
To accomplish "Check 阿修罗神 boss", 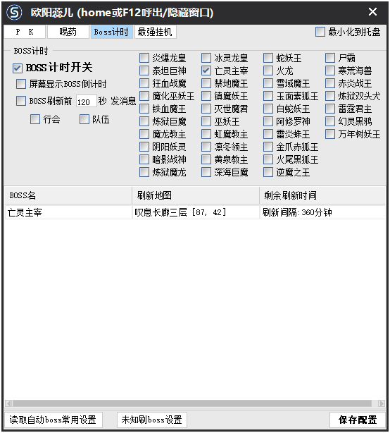I will click(268, 121).
